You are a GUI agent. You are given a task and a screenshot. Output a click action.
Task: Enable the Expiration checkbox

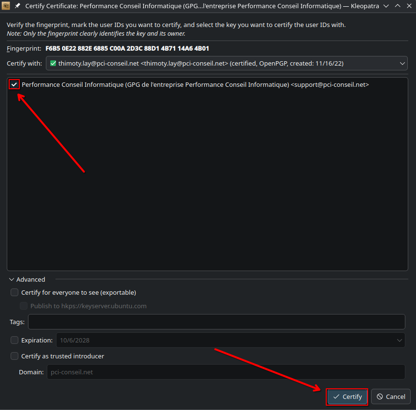(x=14, y=340)
